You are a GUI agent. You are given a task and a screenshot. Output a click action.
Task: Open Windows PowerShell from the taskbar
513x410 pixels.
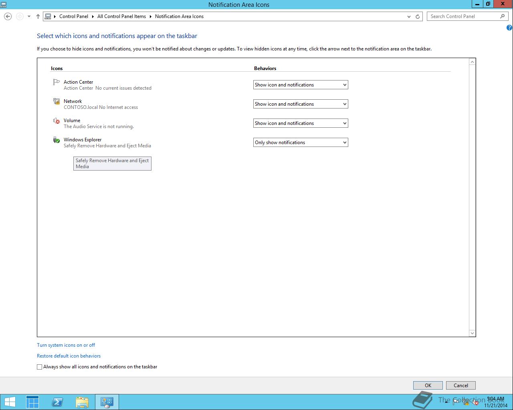(x=57, y=402)
